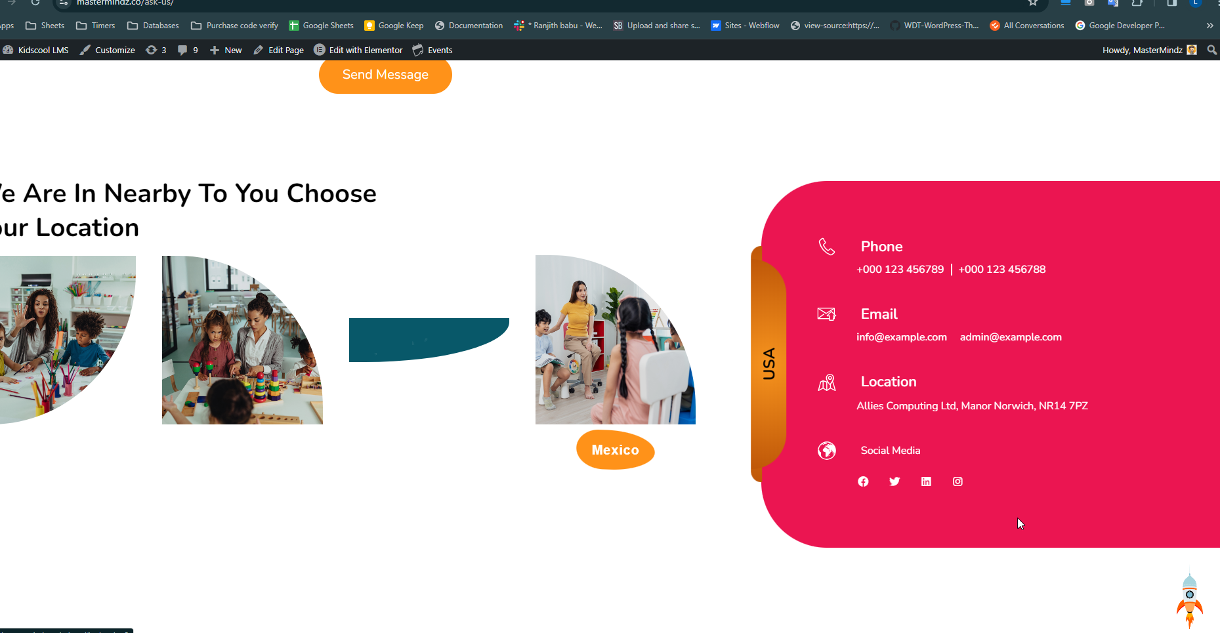Open the view-source bookmark
This screenshot has height=633, width=1220.
(835, 26)
